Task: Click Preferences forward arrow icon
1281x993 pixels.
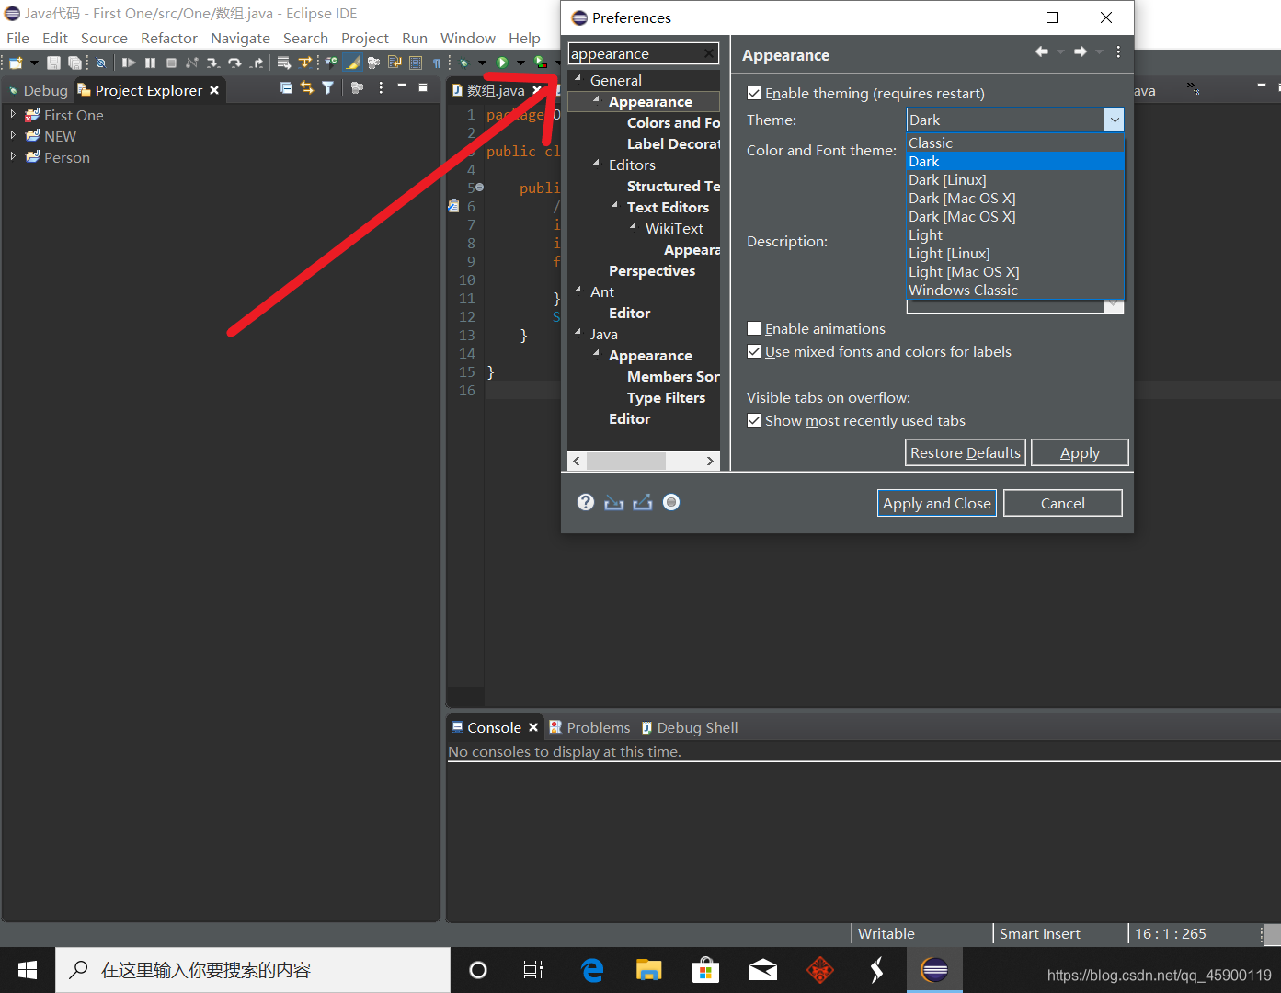Action: (1081, 51)
